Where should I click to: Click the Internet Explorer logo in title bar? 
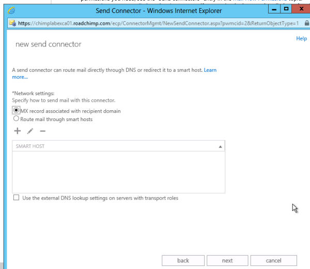[x=11, y=10]
